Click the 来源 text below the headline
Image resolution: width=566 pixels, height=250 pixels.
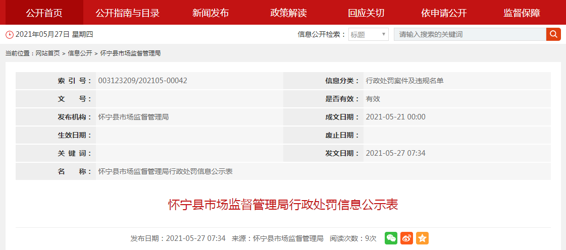tap(277, 238)
